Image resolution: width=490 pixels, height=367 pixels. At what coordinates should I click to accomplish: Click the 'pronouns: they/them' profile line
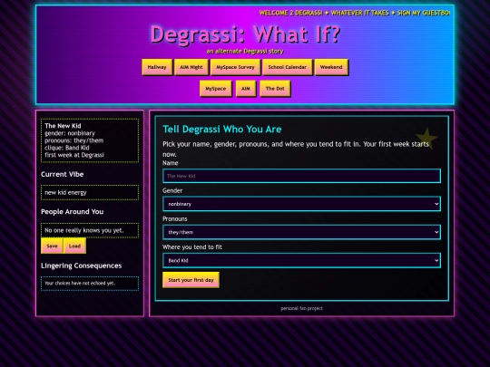pos(74,140)
